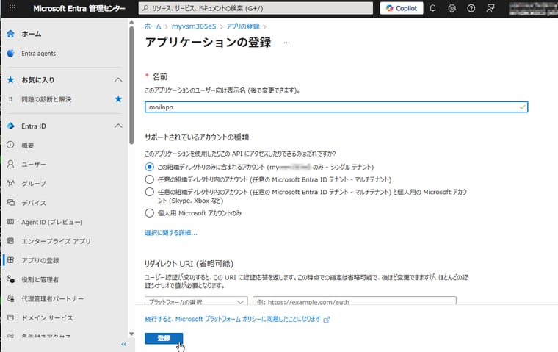Select multitenant and personal Microsoft accounts option
This screenshot has height=352, width=558.
150,192
